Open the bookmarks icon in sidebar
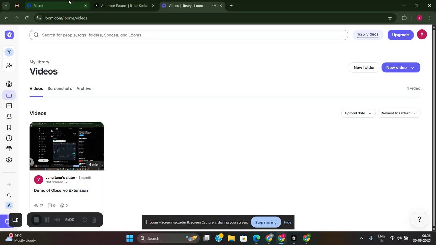The width and height of the screenshot is (436, 245). pyautogui.click(x=9, y=127)
